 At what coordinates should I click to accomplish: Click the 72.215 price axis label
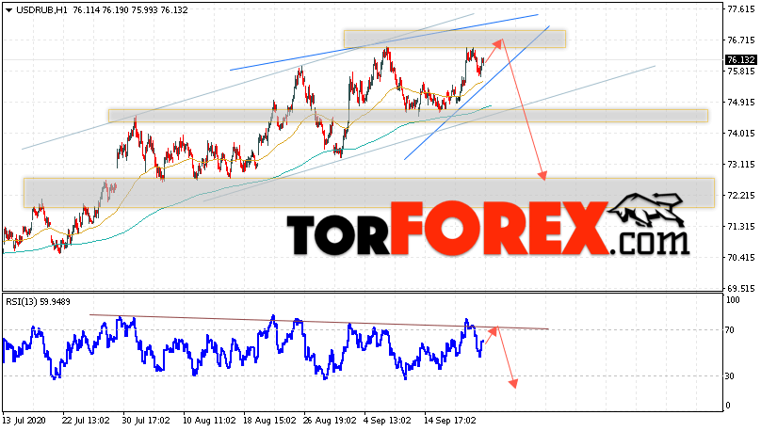[x=740, y=196]
